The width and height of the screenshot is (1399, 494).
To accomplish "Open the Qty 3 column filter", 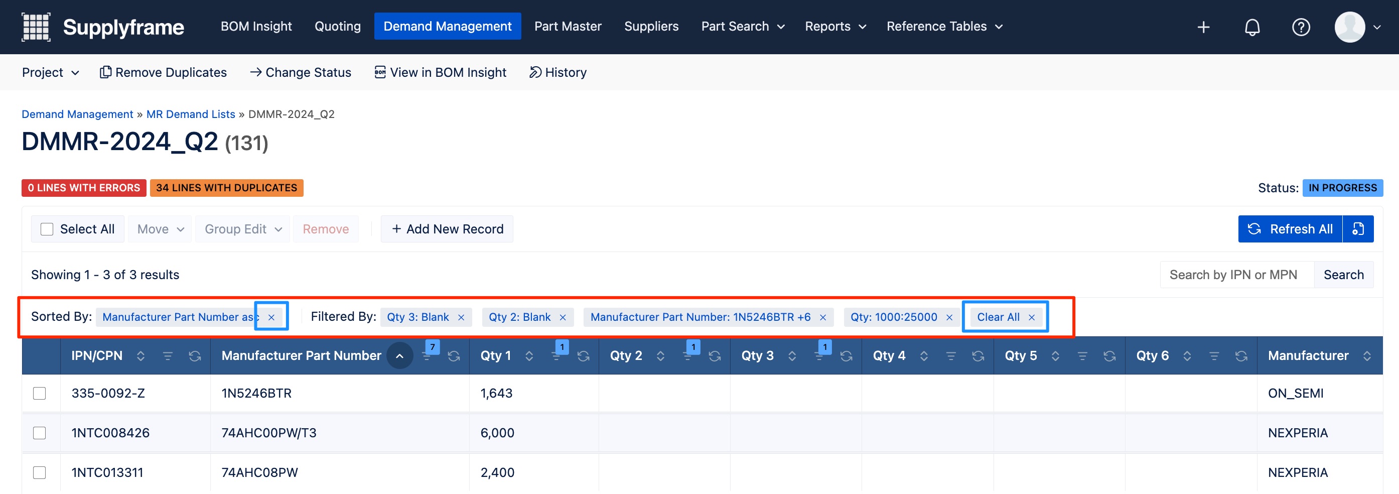I will 819,356.
